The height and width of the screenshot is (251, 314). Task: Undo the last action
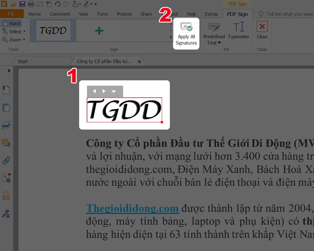[x=57, y=4]
